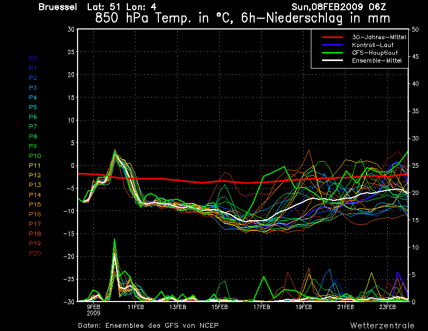Viewport: 428px width, 331px height.
Task: Click the P17 ensemble member label
Action: (x=35, y=224)
